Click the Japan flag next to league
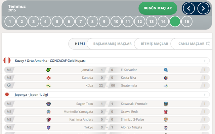 point(7,95)
